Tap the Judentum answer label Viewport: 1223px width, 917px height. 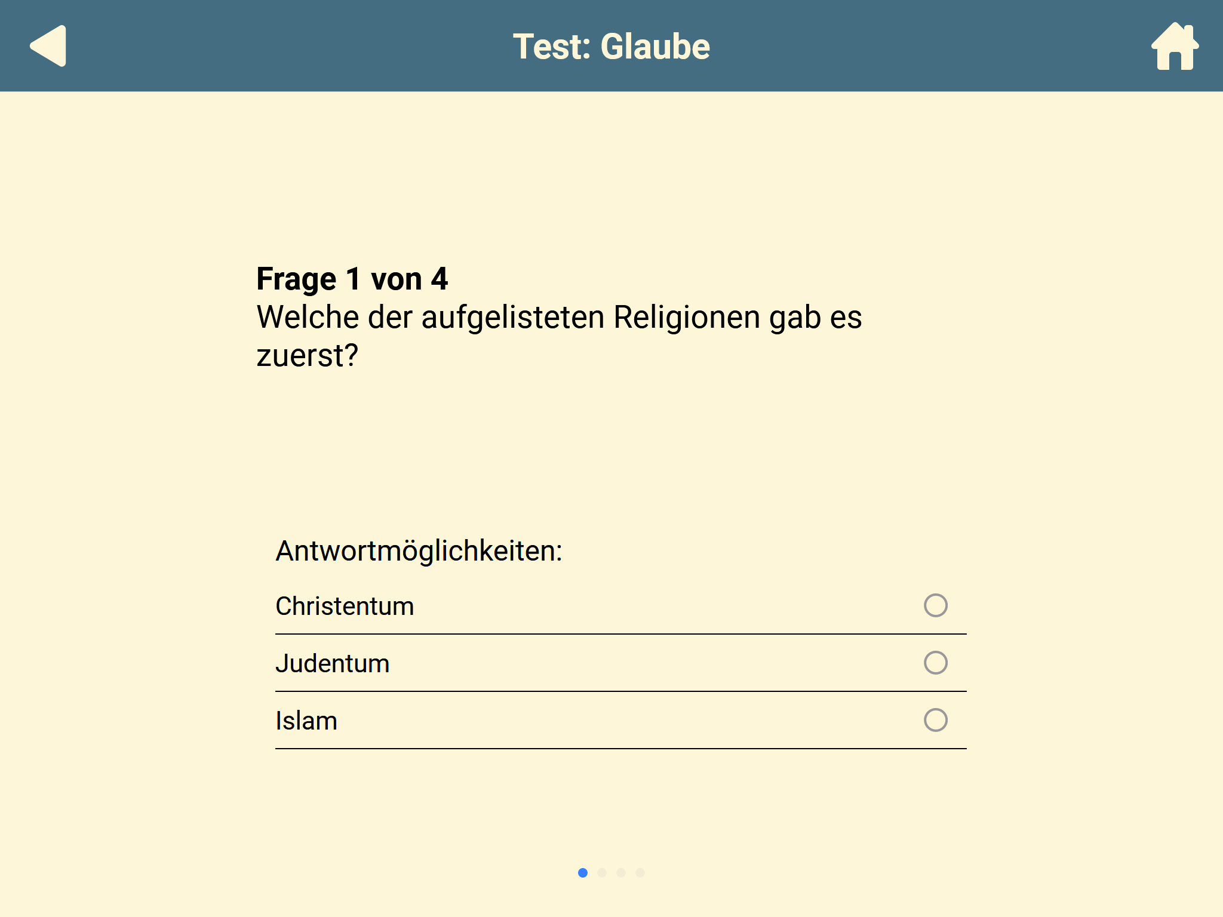333,663
